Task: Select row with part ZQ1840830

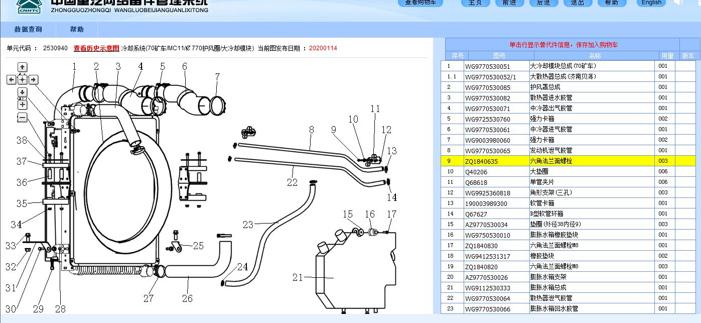Action: 568,245
